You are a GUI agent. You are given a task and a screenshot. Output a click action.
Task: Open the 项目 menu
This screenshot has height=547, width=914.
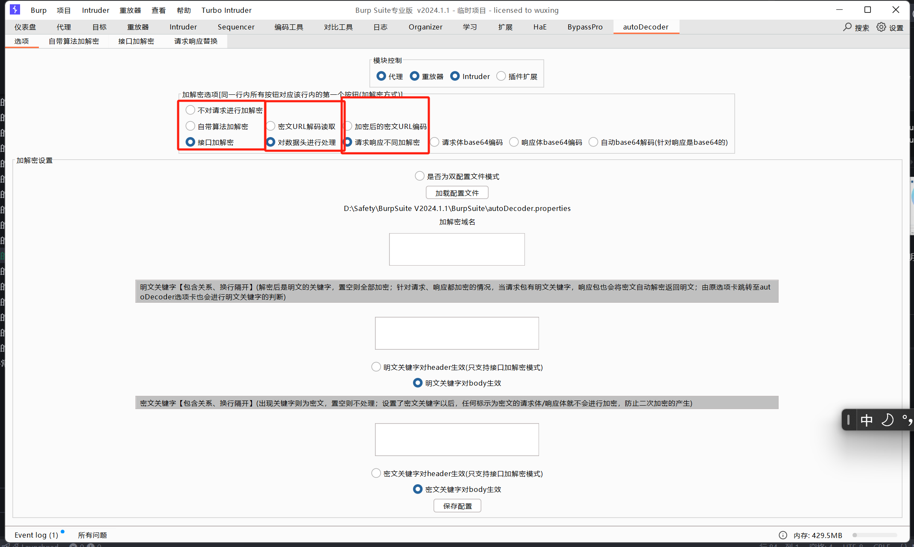[x=64, y=10]
